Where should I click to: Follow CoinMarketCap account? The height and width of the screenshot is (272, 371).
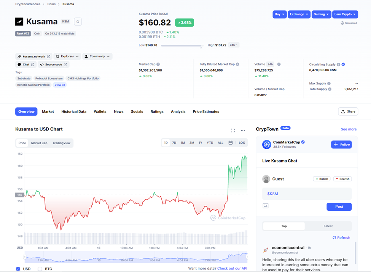tap(341, 145)
